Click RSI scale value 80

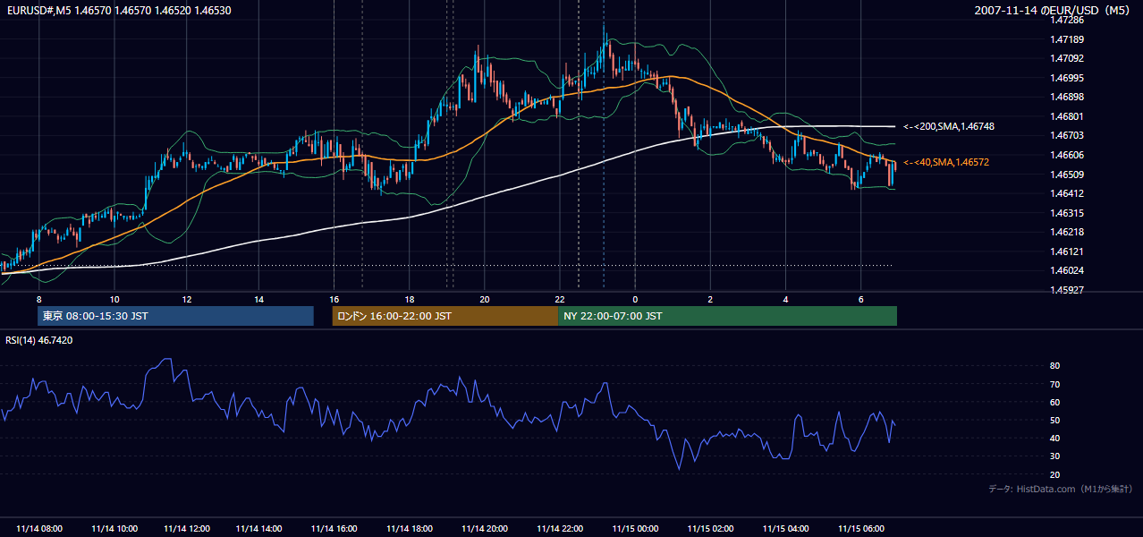(x=1055, y=366)
